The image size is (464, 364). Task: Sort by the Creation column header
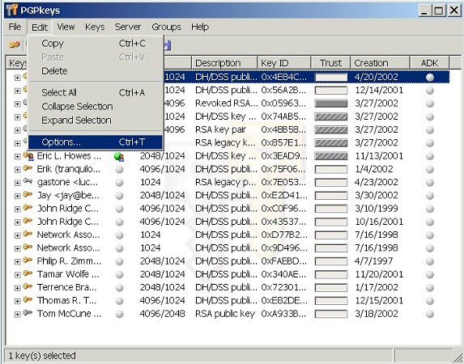click(380, 62)
